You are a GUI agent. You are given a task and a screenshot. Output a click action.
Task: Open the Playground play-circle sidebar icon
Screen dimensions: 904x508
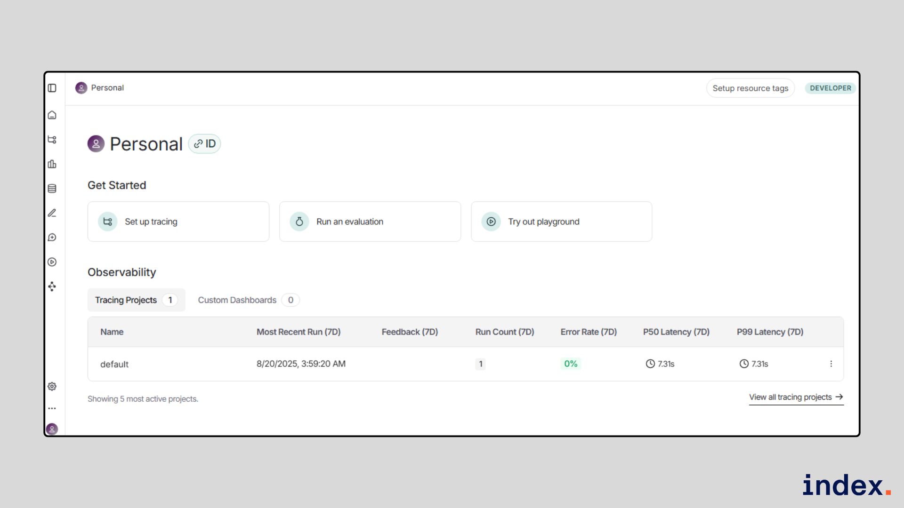click(52, 262)
